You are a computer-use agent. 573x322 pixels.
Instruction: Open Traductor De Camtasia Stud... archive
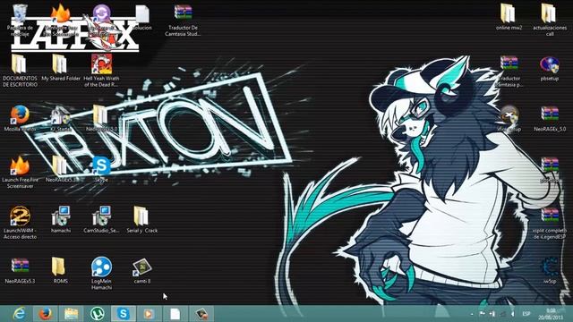coord(183,13)
